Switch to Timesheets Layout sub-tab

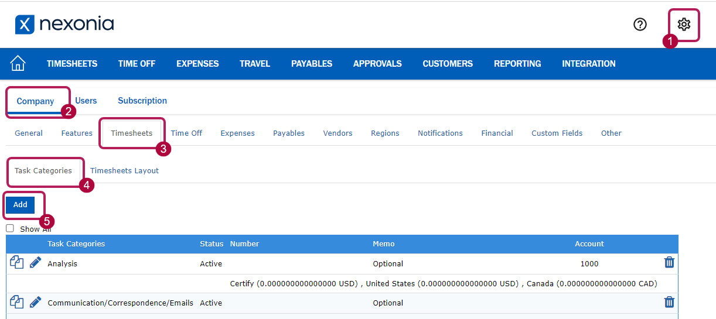[124, 171]
